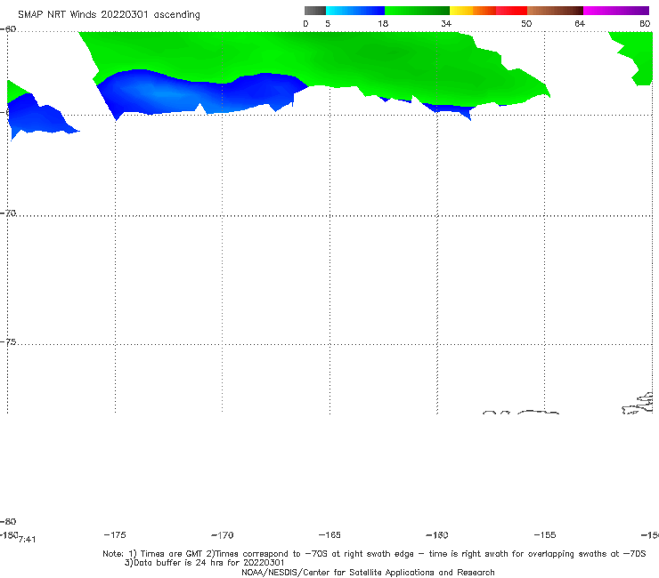This screenshot has width=659, height=578.
Task: Click the longitude label '-160'
Action: 437,534
